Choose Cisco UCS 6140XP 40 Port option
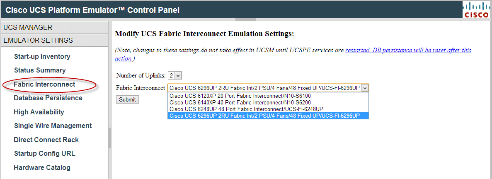The height and width of the screenshot is (179, 492). (x=240, y=102)
